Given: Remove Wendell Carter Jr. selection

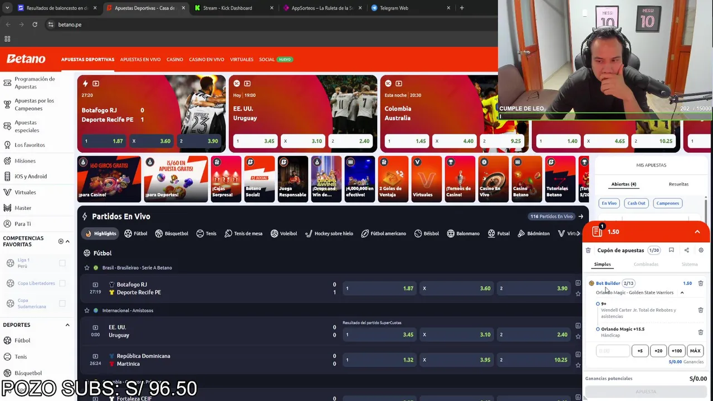Looking at the screenshot, I should 701,310.
